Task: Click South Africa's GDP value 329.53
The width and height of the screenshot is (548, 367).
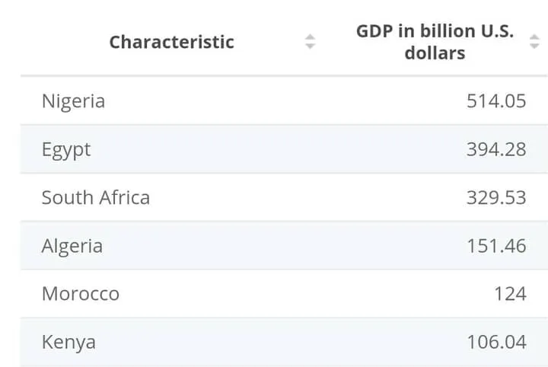Action: point(496,197)
